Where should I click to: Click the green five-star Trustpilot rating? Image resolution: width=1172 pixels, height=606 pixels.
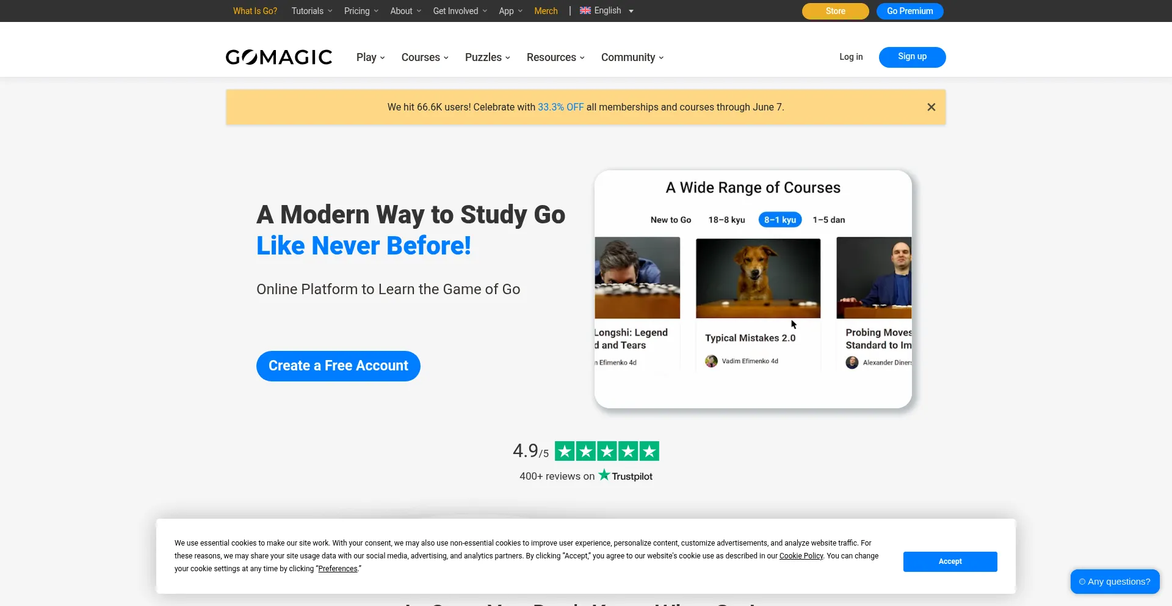607,452
